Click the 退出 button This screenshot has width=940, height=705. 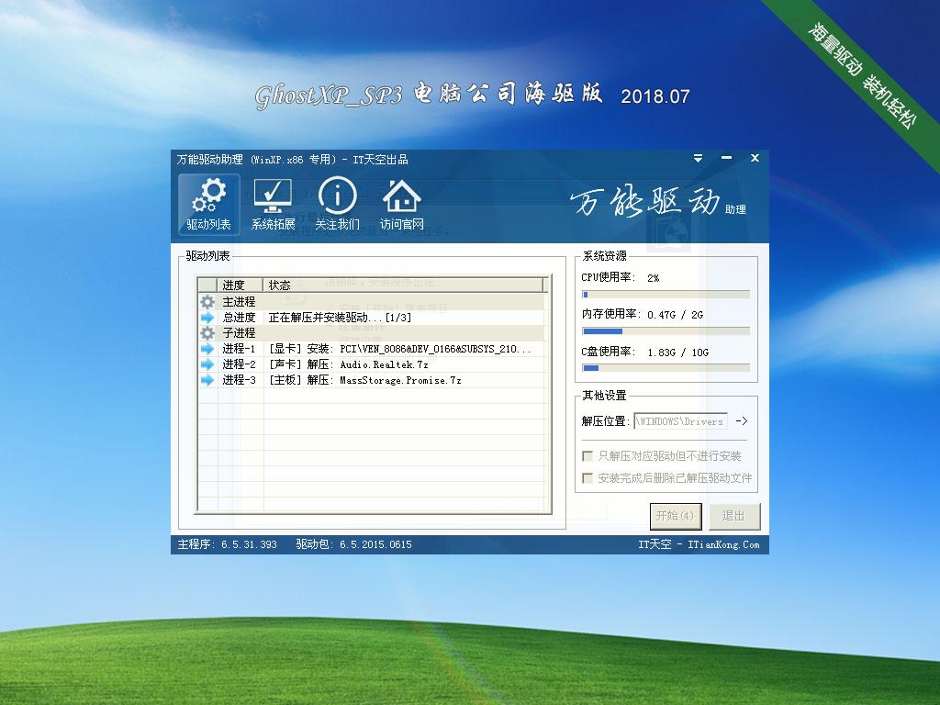tap(733, 516)
